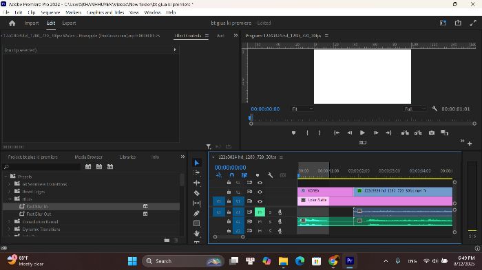Open timeline display settings wrench
482x270 pixels.
pyautogui.click(x=270, y=175)
